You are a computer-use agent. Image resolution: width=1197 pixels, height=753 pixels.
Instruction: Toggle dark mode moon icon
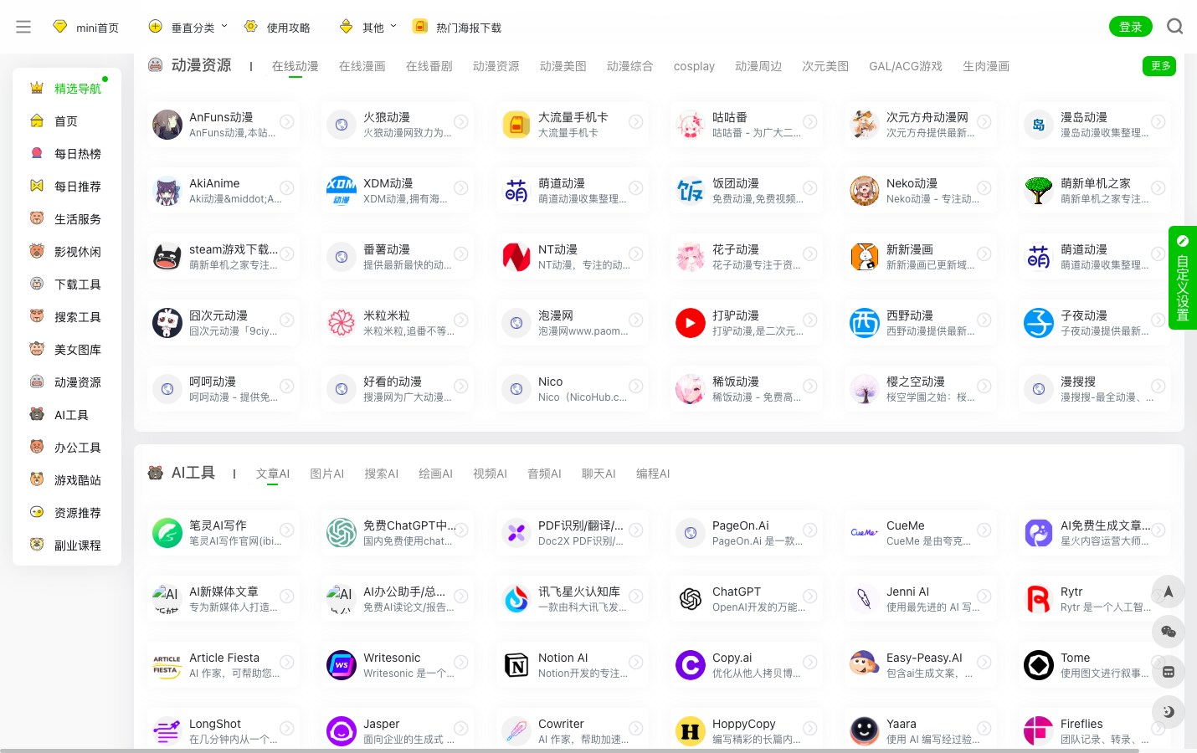click(1169, 712)
